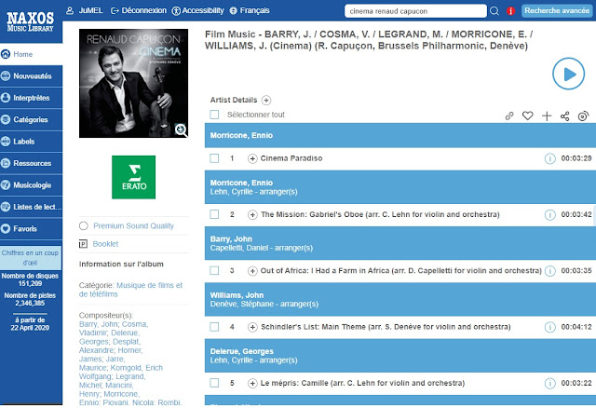Open Nouveautés section
Viewport: 596px width, 408px height.
pyautogui.click(x=31, y=76)
